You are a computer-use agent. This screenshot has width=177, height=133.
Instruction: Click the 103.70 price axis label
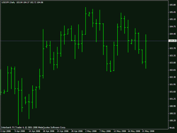point(172,48)
